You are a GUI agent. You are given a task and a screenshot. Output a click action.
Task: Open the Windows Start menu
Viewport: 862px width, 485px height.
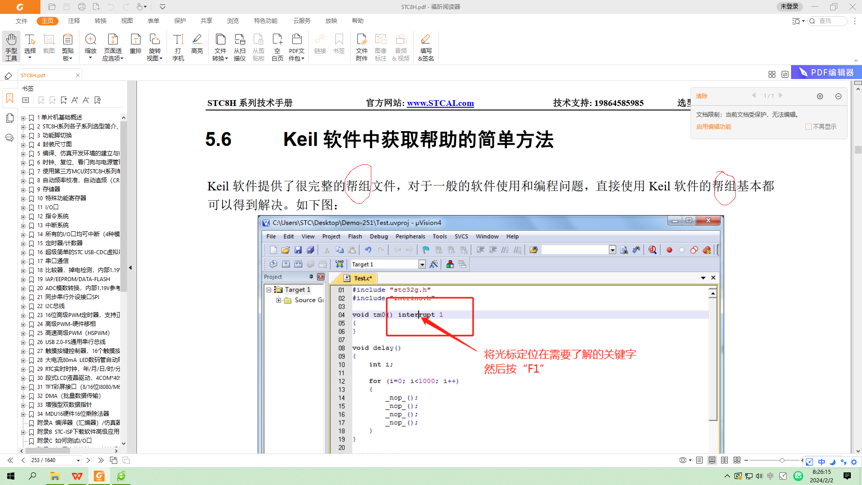(x=11, y=476)
